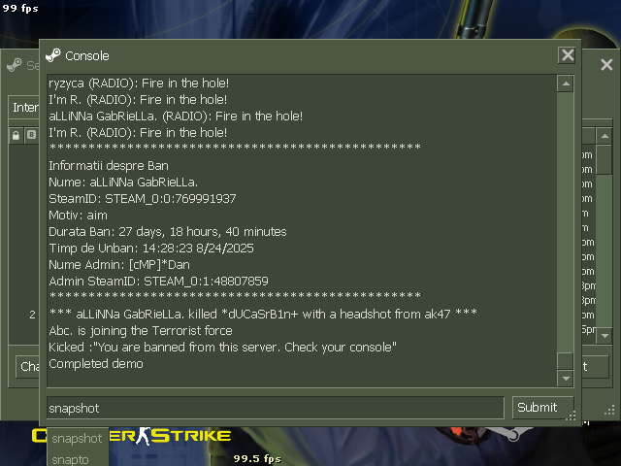Submit the console command
The width and height of the screenshot is (621, 466).
[x=542, y=408]
